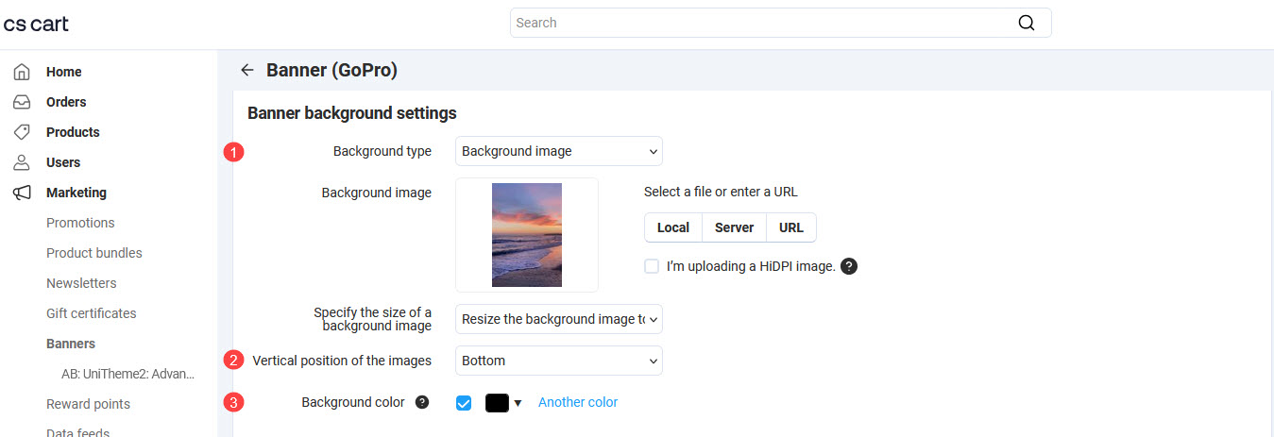Open Newsletters in the sidebar
Image resolution: width=1274 pixels, height=437 pixels.
[81, 283]
